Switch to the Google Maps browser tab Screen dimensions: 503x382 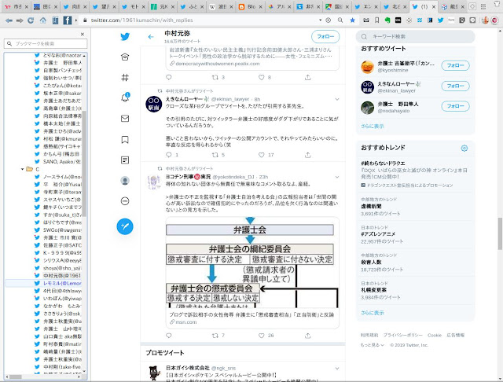pos(336,6)
